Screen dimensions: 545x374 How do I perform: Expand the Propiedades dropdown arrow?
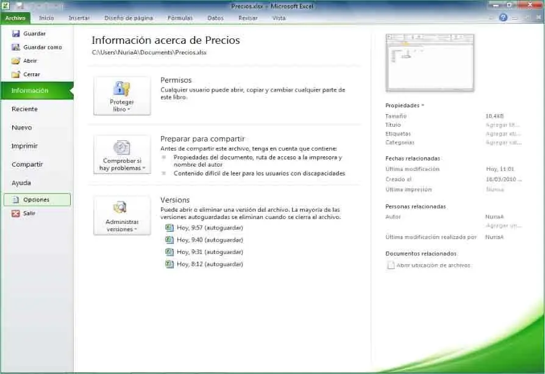tap(422, 106)
